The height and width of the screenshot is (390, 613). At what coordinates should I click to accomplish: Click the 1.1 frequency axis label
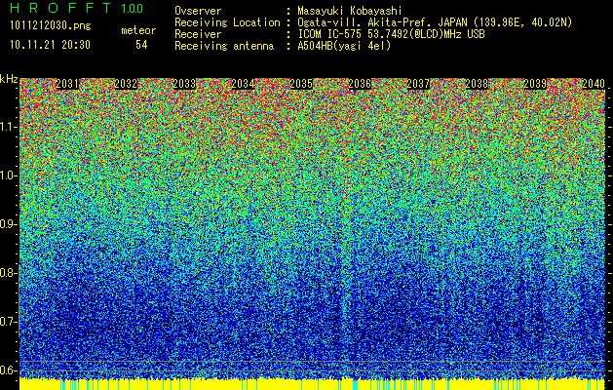pos(9,127)
